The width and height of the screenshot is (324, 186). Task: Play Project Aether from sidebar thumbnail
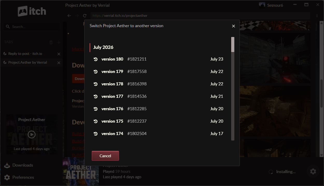[x=32, y=134]
